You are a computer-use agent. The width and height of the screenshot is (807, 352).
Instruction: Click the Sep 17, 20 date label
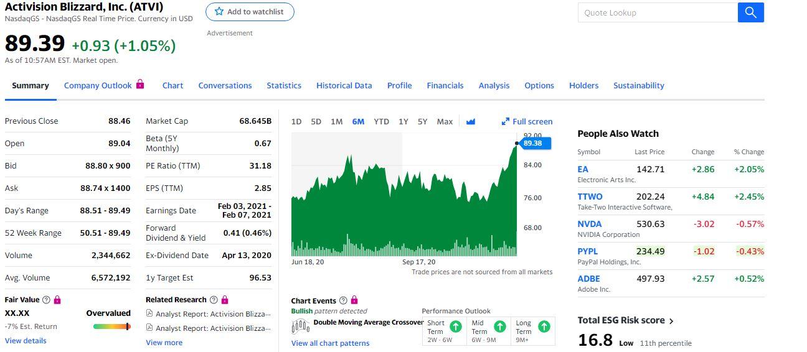419,262
